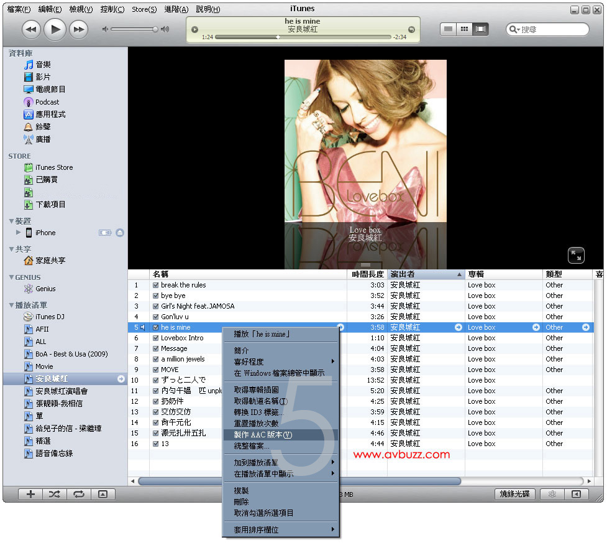Open the 套用排序欄位 submenu
This screenshot has width=607, height=545.
coord(281,529)
